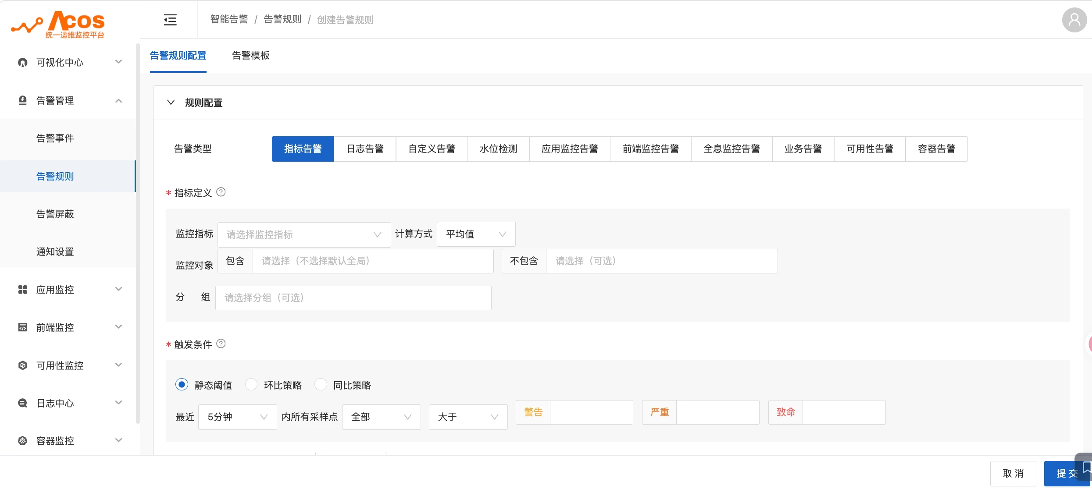Open the user avatar menu
Screen dimensions: 1092x489
pos(1074,20)
